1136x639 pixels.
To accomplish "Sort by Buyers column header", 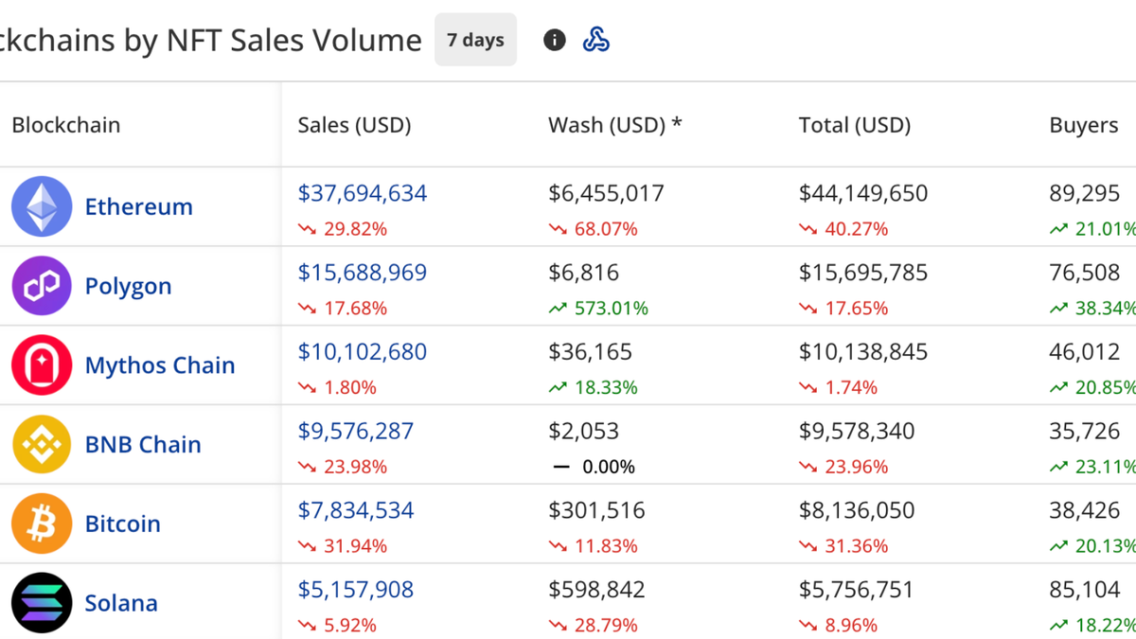I will [x=1084, y=125].
